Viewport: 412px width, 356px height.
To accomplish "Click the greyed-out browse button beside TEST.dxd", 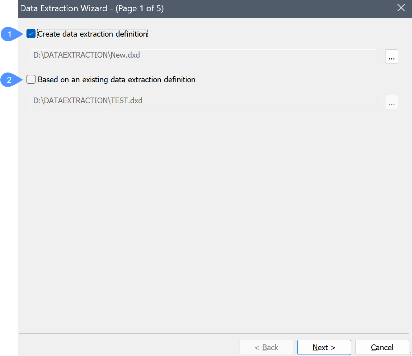I will [391, 102].
